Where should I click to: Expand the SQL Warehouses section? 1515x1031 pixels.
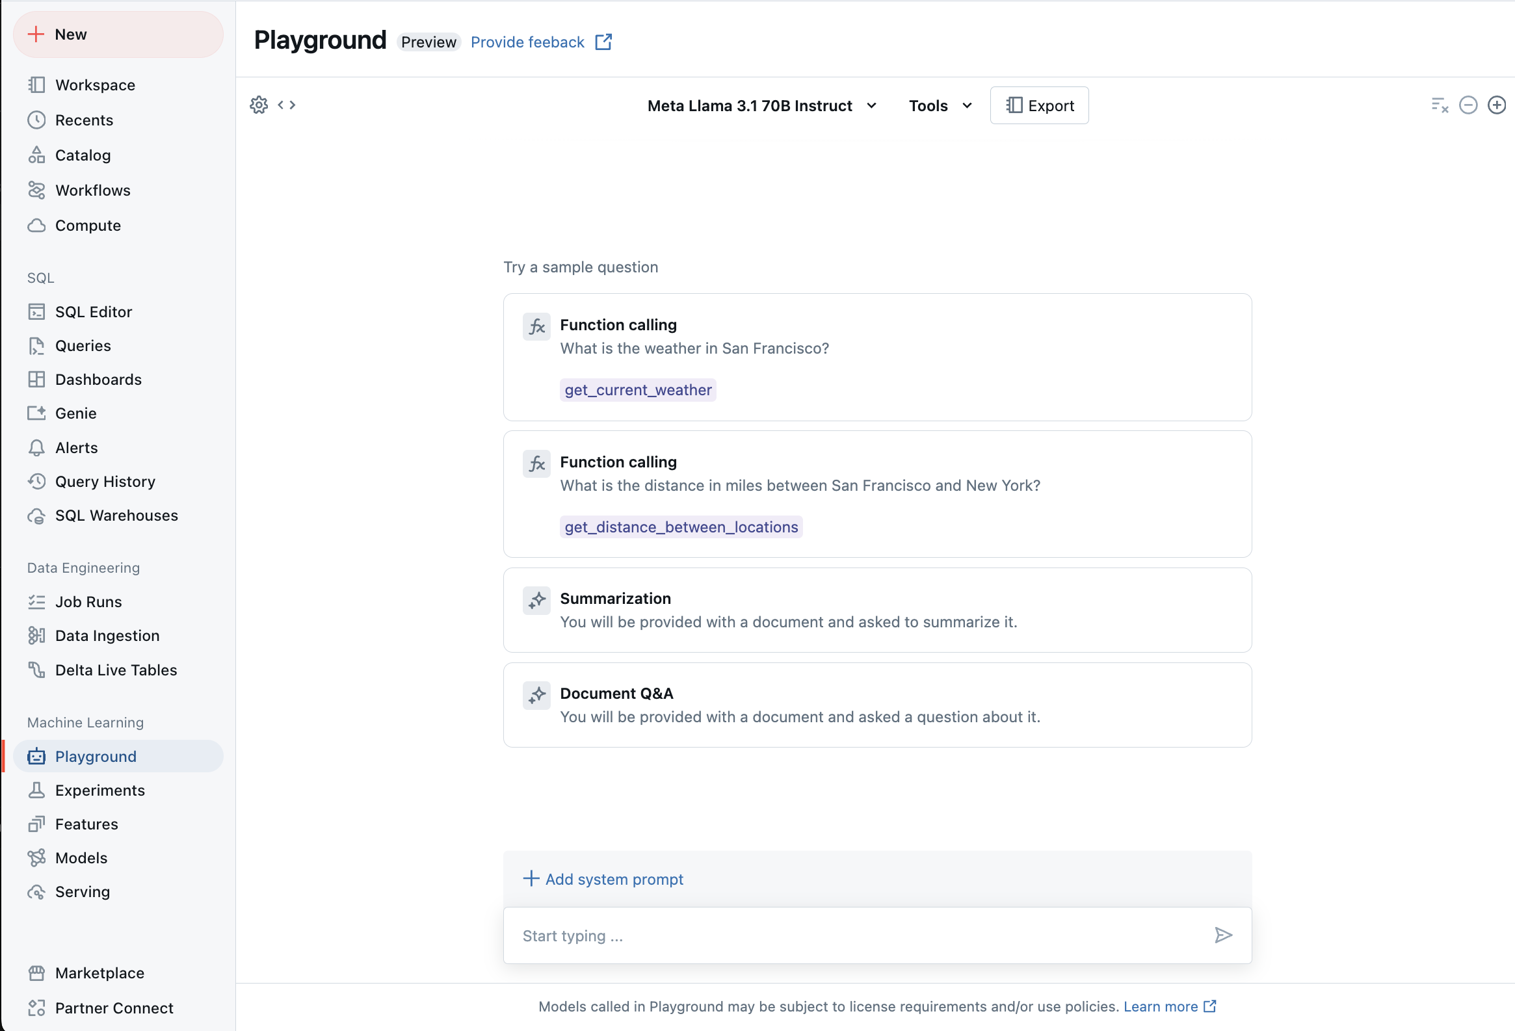point(116,514)
